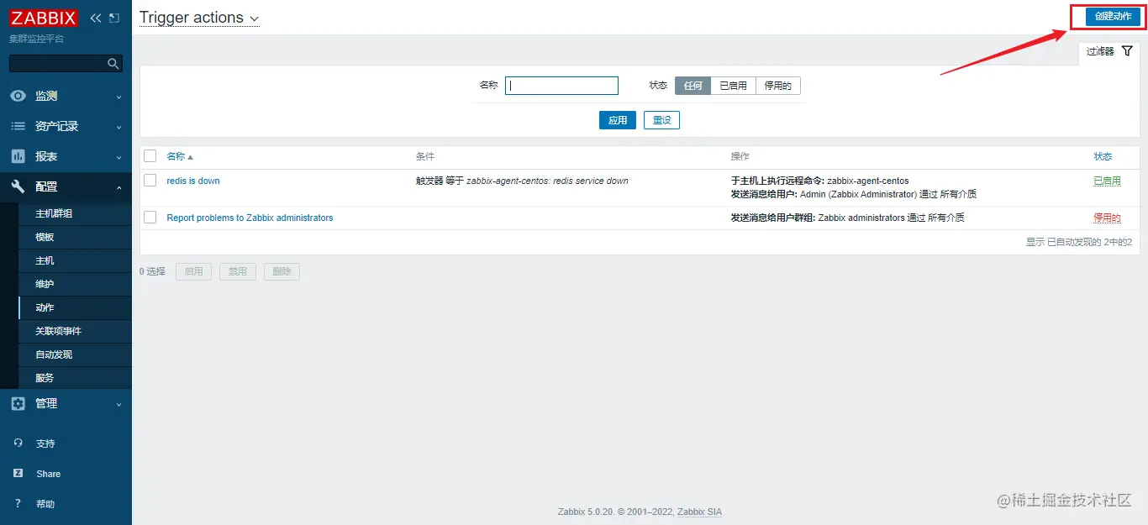Open the 主机 submenu item
This screenshot has width=1148, height=525.
75,260
